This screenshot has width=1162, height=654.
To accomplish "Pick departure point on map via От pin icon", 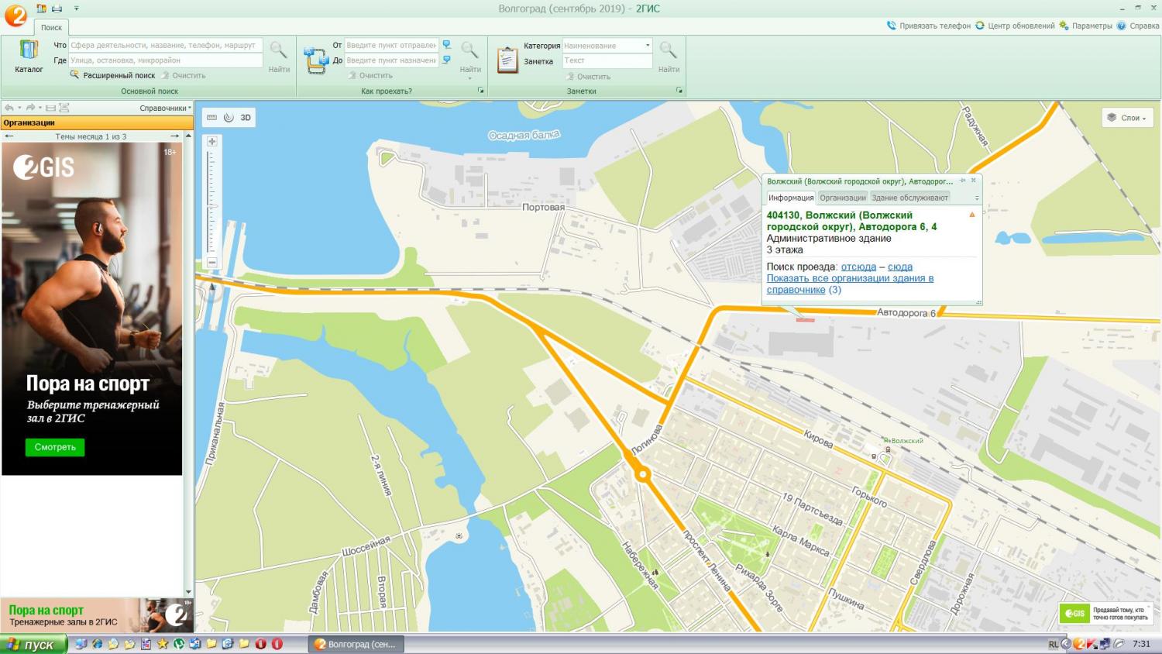I will click(446, 45).
